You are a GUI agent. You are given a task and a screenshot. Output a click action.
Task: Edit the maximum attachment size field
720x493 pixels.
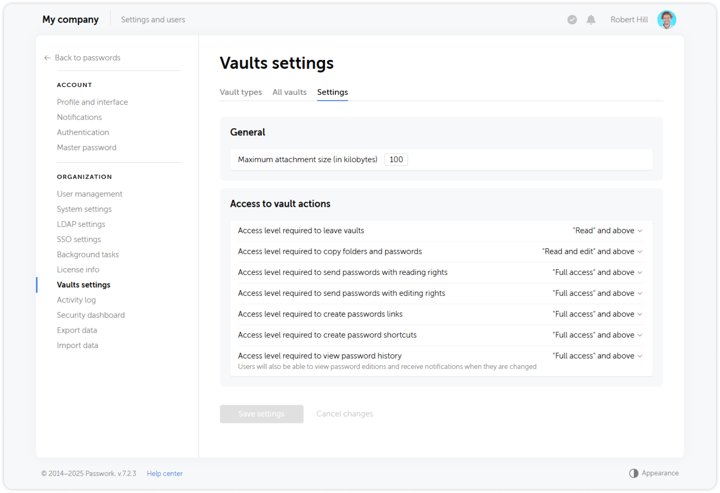pyautogui.click(x=396, y=159)
